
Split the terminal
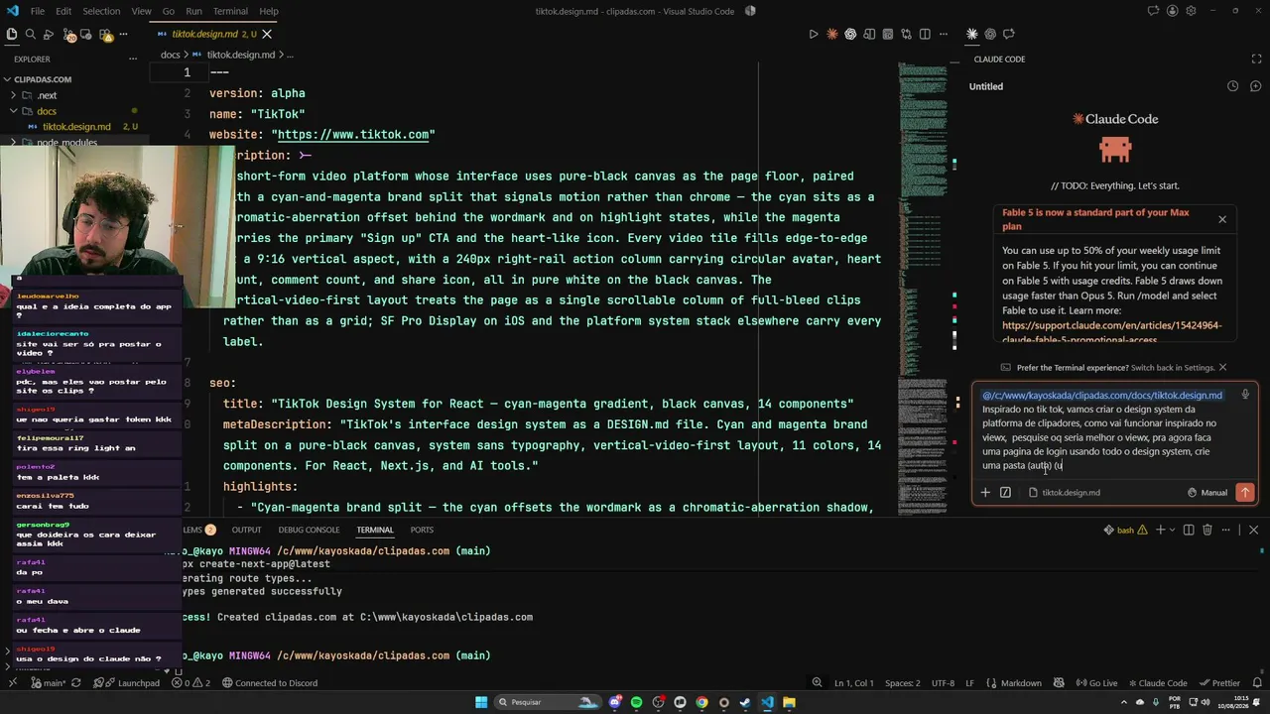coord(1189,530)
